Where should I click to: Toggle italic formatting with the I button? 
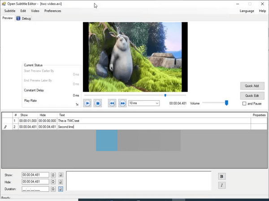coord(221,185)
